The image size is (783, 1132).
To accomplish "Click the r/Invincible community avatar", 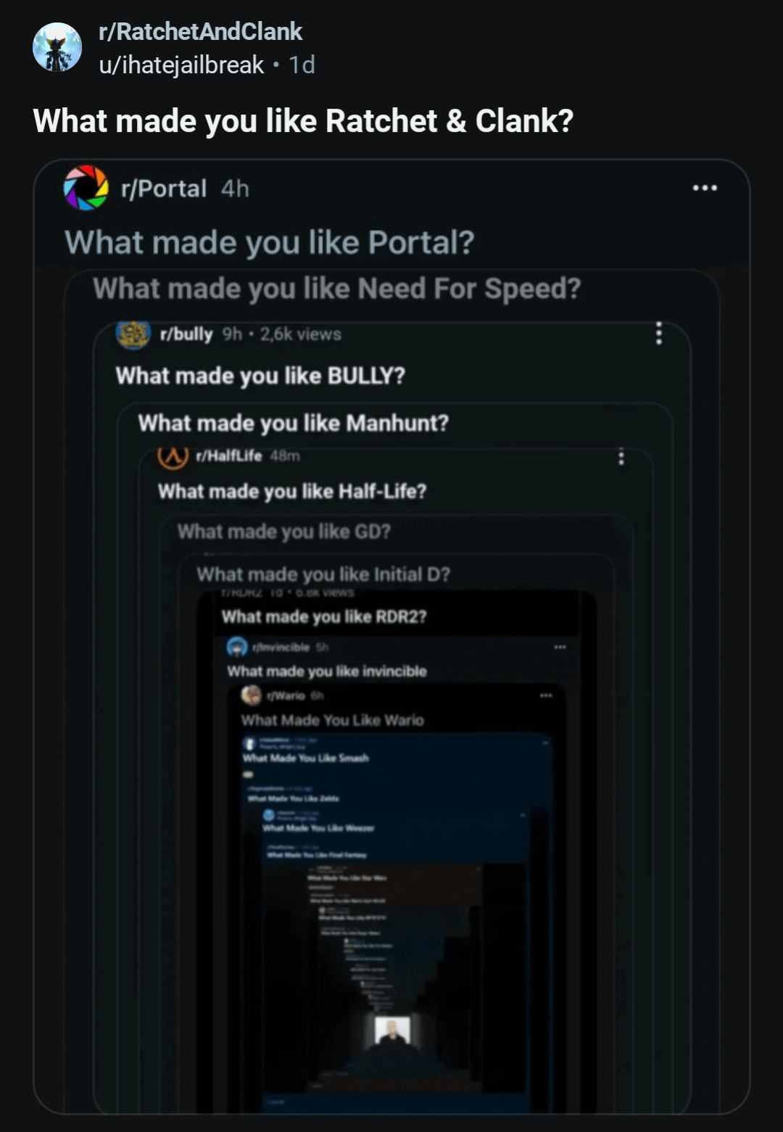I will coord(237,646).
